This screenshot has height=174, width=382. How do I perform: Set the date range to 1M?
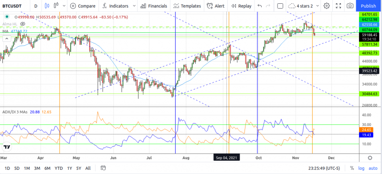(27, 168)
